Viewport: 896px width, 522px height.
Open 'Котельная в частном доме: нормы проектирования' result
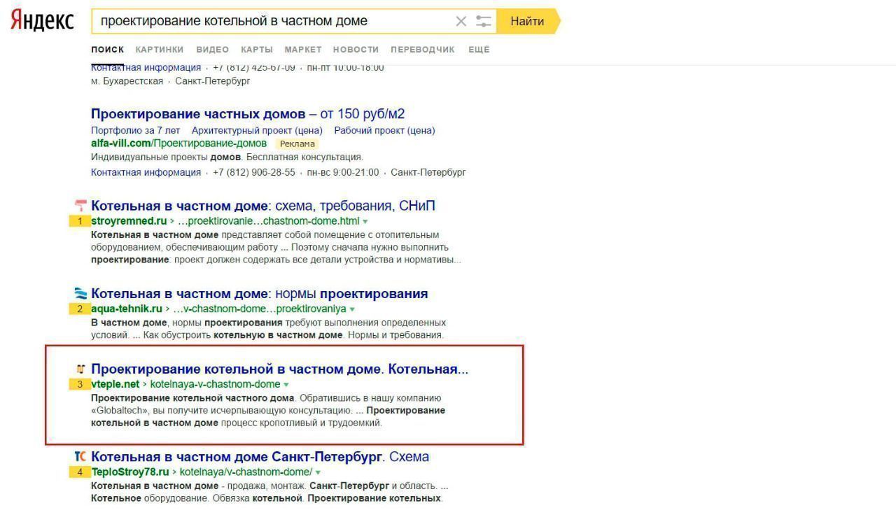pyautogui.click(x=259, y=294)
